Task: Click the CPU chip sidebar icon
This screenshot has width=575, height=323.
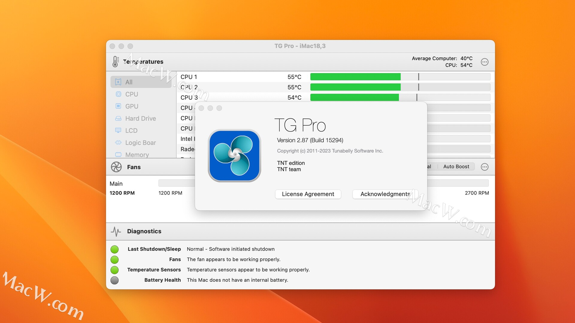Action: pyautogui.click(x=118, y=94)
